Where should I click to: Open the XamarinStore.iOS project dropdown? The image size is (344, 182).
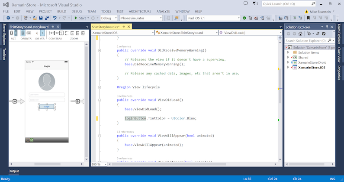coord(123,32)
